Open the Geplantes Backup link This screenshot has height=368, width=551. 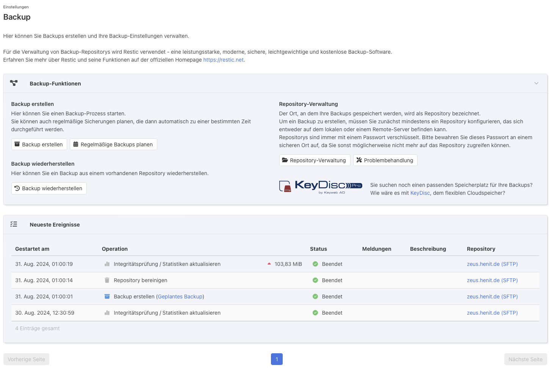click(x=180, y=297)
